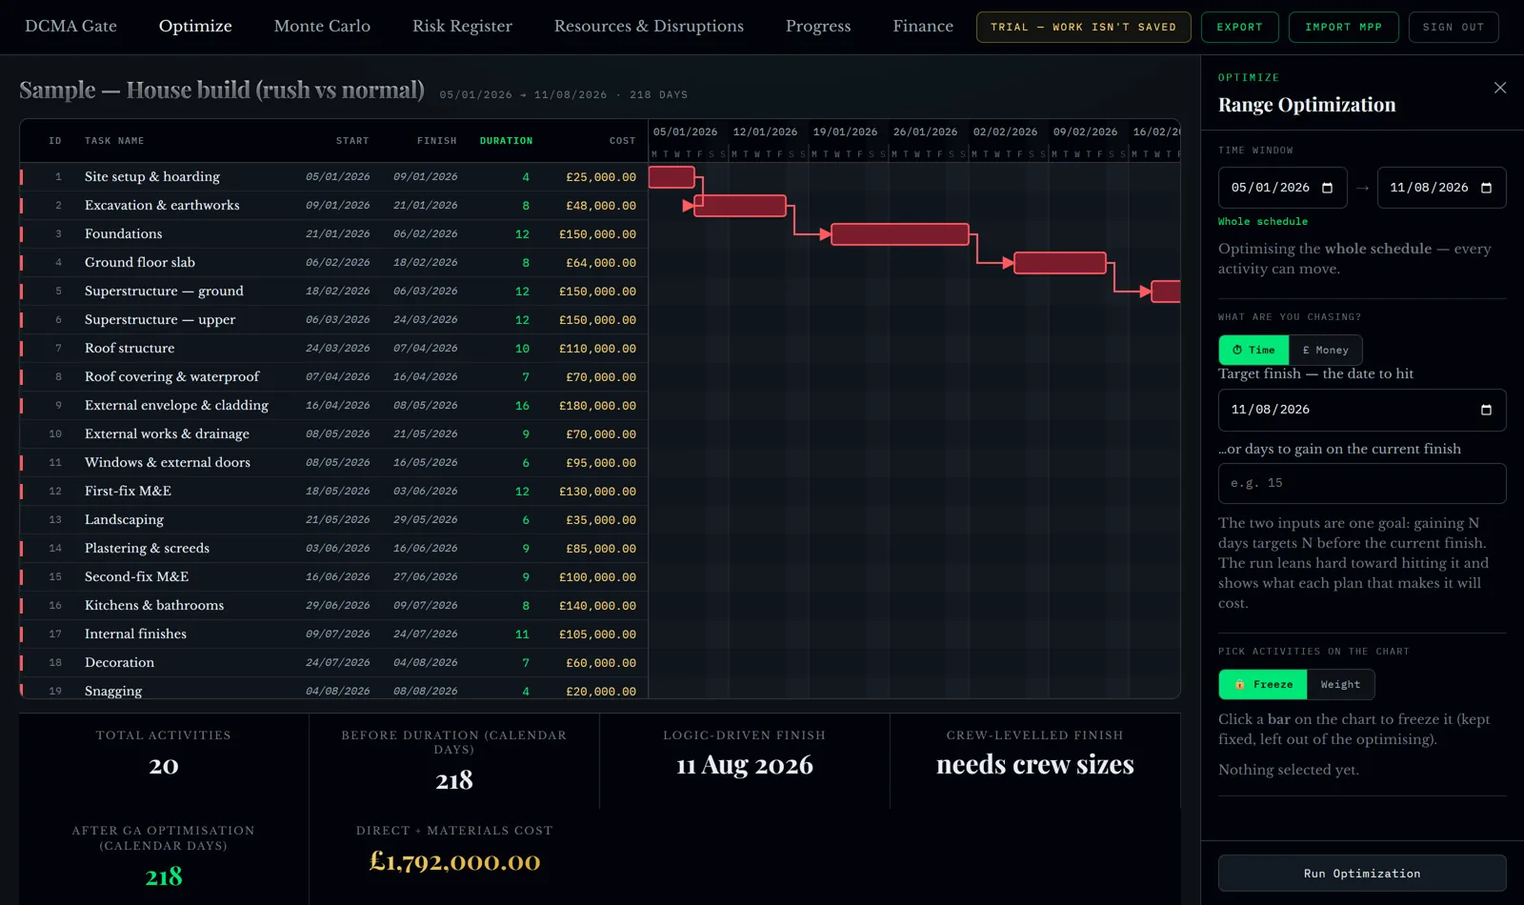Open the DCMA Gate tab
This screenshot has width=1524, height=905.
tap(71, 27)
